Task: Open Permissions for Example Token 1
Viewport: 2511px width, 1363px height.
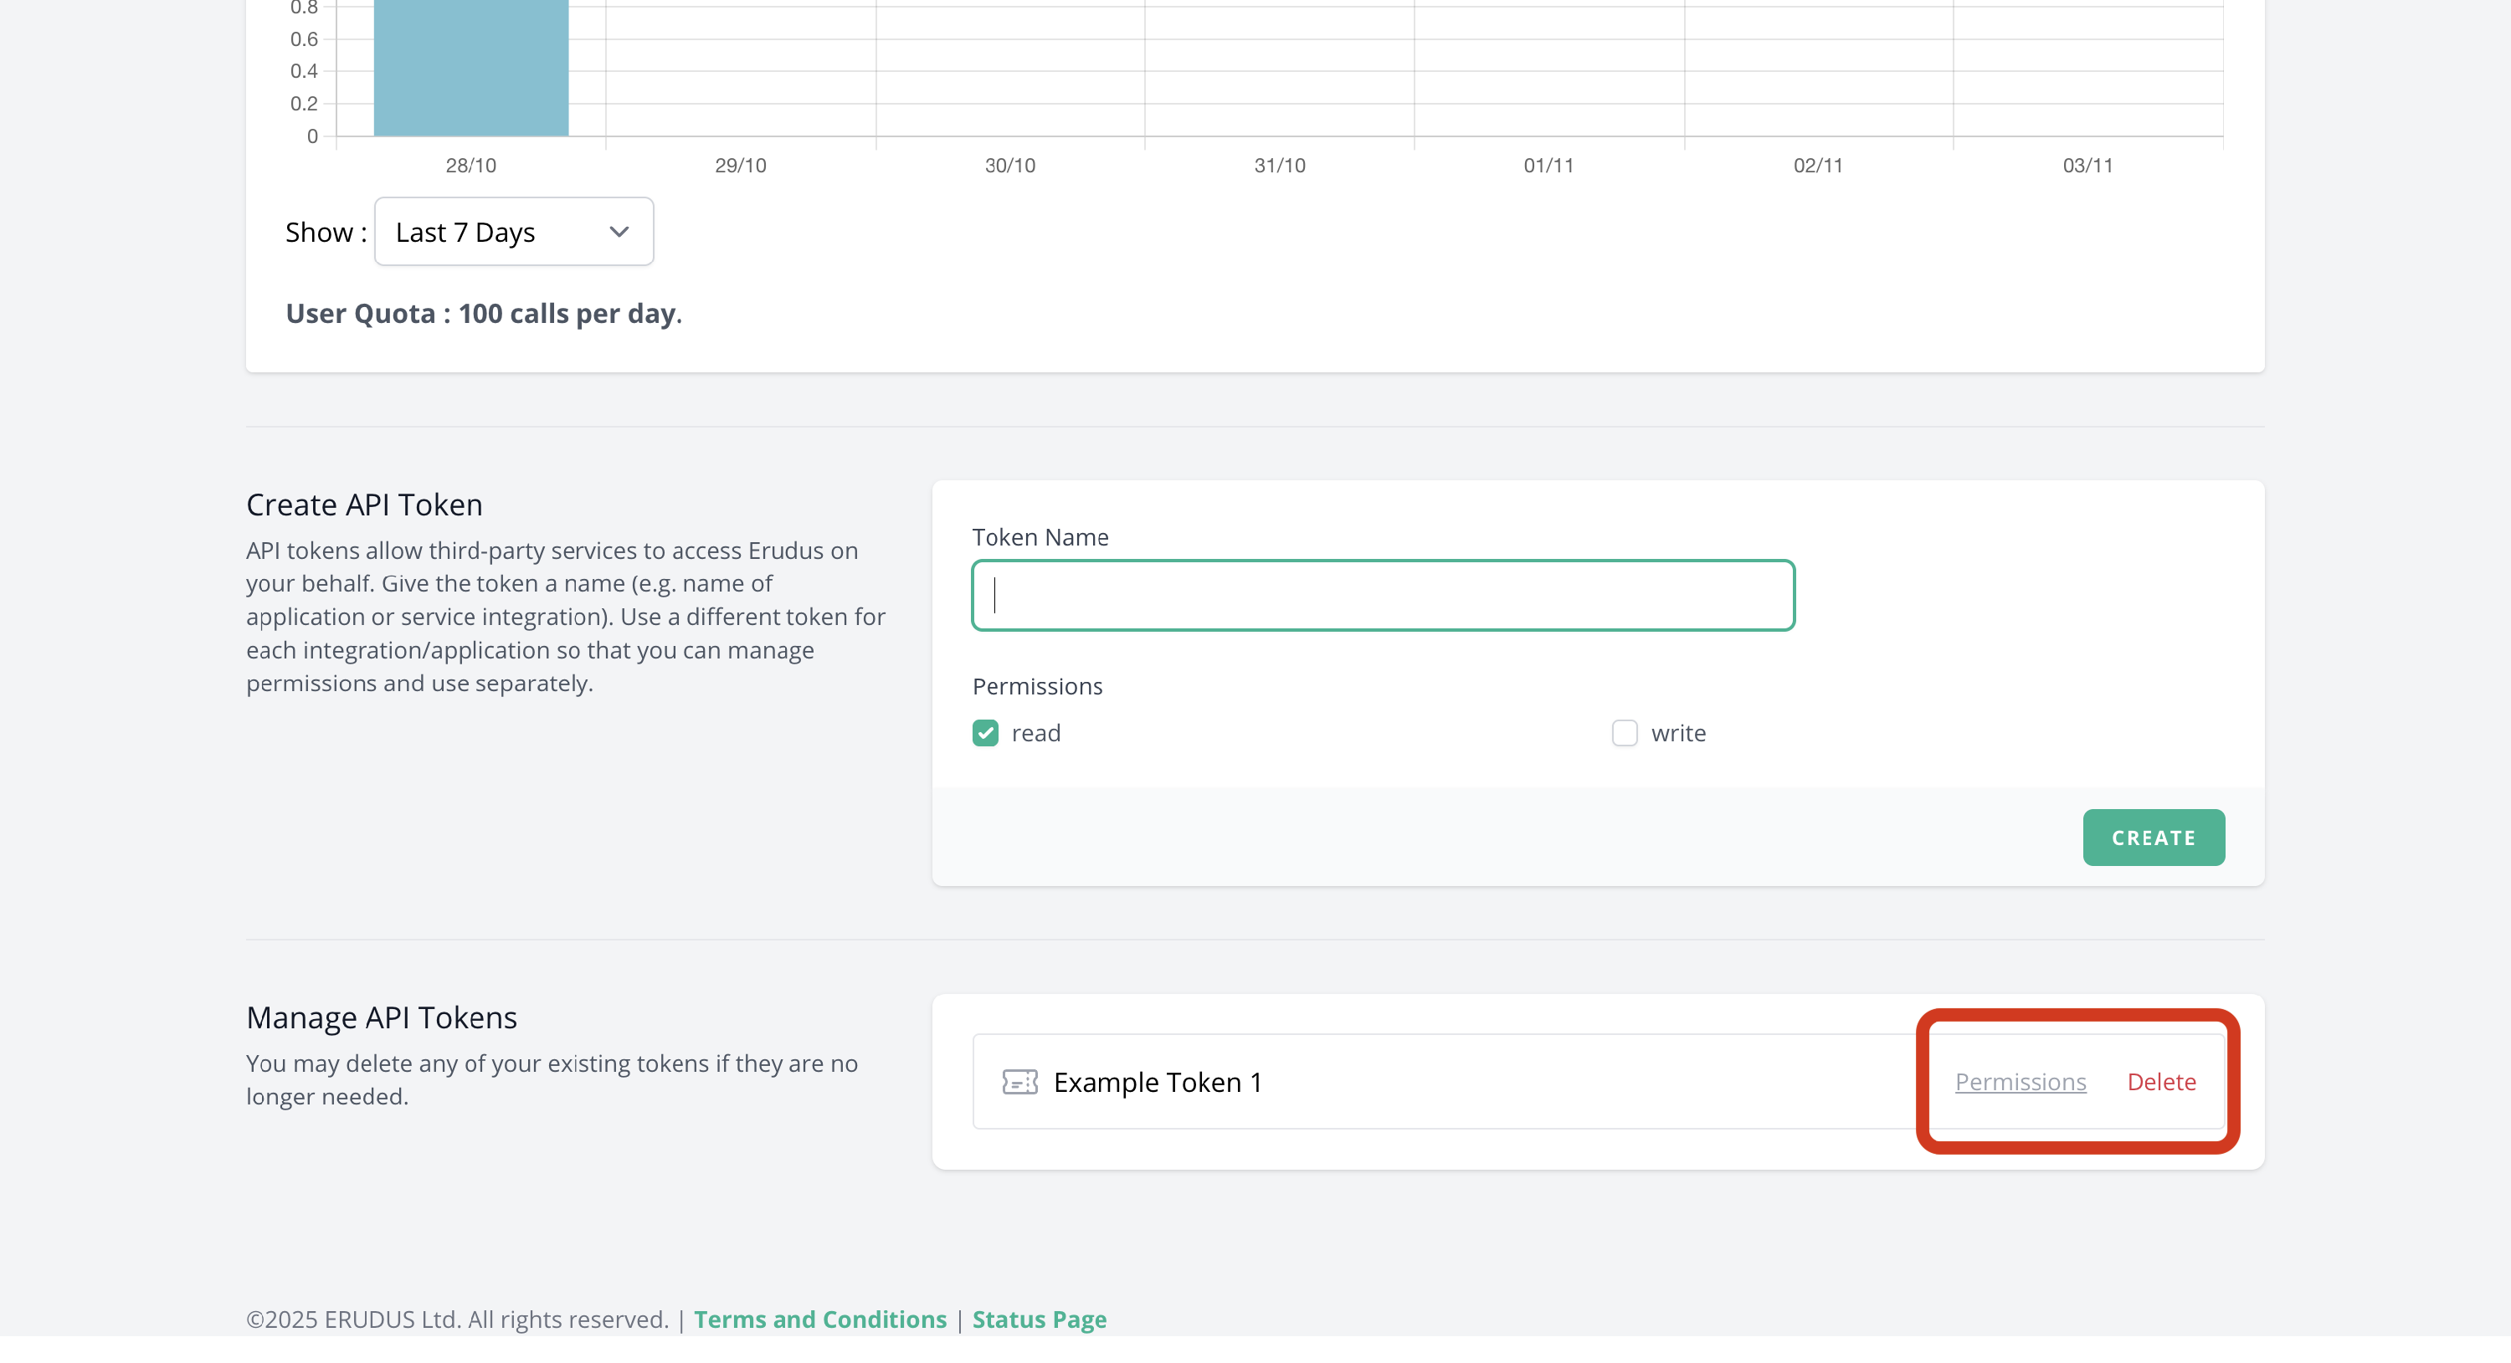Action: 2020,1081
